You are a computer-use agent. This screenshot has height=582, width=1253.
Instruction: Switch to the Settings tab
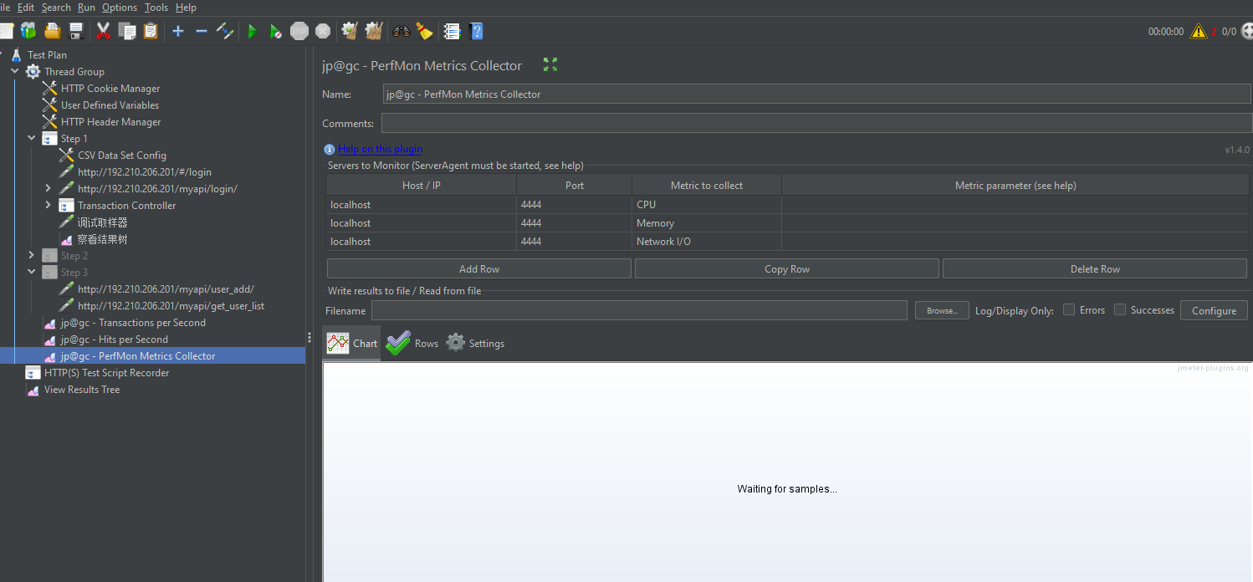475,343
